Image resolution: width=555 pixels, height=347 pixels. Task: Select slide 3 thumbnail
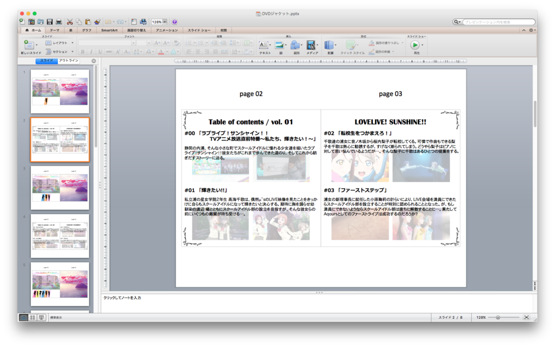pos(60,188)
